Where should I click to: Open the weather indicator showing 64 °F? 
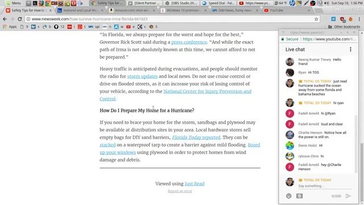(280, 3)
